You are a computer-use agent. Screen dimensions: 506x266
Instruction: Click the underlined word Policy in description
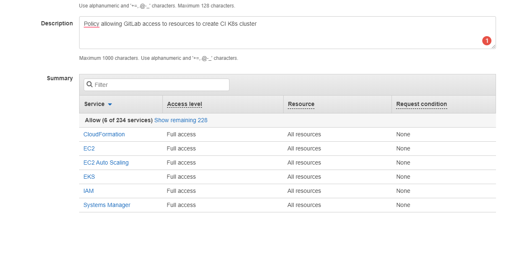pos(92,24)
